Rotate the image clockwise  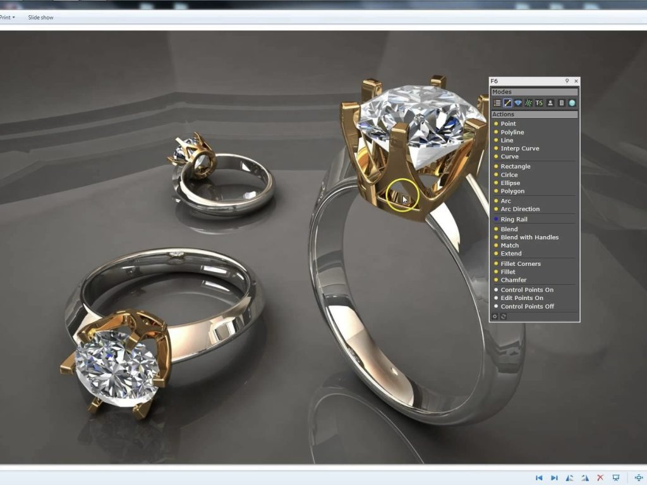pos(585,478)
